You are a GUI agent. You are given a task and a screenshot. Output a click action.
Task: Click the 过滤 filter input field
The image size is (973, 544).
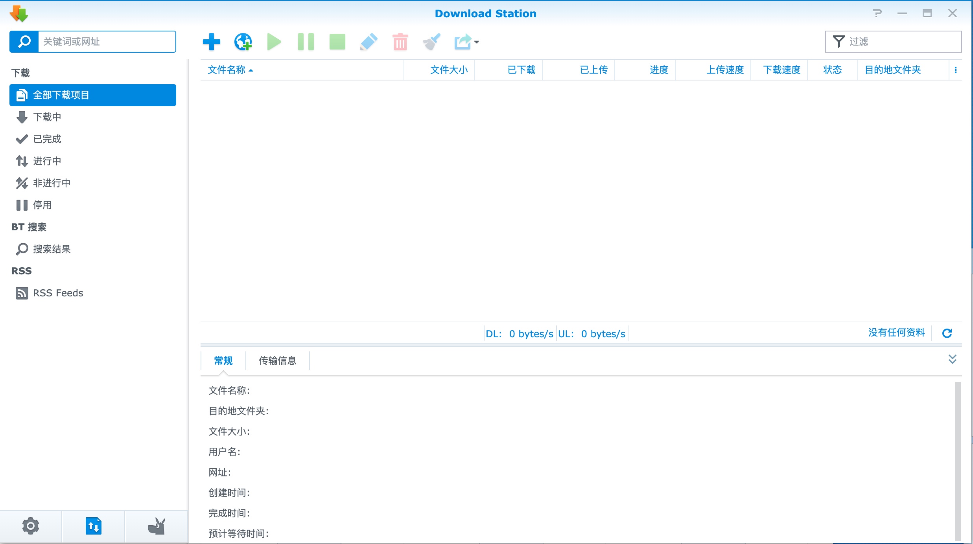[901, 42]
